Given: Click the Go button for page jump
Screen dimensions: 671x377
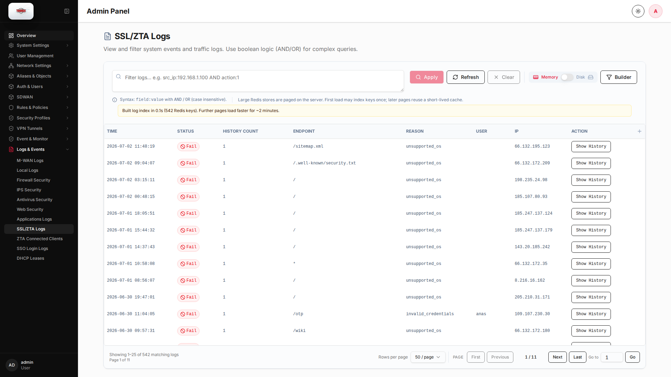Looking at the screenshot, I should pos(633,357).
